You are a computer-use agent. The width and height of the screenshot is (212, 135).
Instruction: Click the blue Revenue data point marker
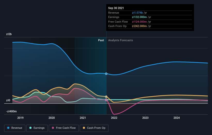(x=106, y=74)
